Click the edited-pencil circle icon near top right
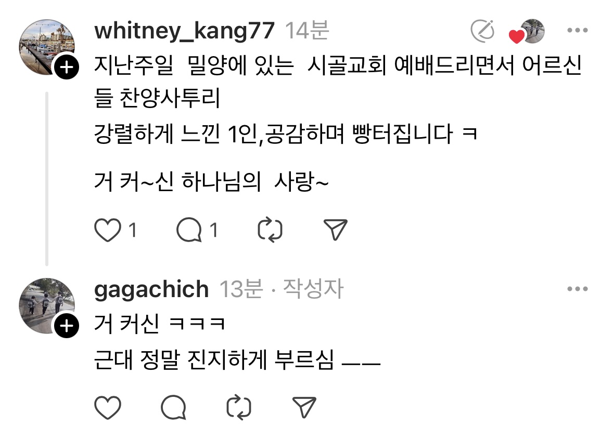Image resolution: width=613 pixels, height=441 pixels. point(482,31)
